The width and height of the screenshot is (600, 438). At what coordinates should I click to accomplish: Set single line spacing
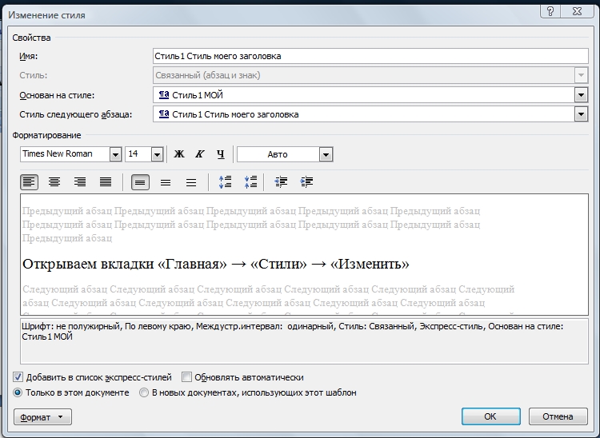click(140, 182)
